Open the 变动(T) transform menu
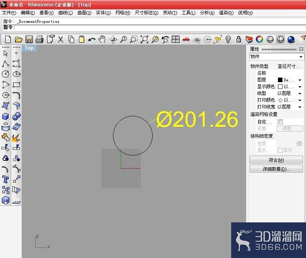Image resolution: width=306 pixels, height=258 pixels. click(x=170, y=13)
